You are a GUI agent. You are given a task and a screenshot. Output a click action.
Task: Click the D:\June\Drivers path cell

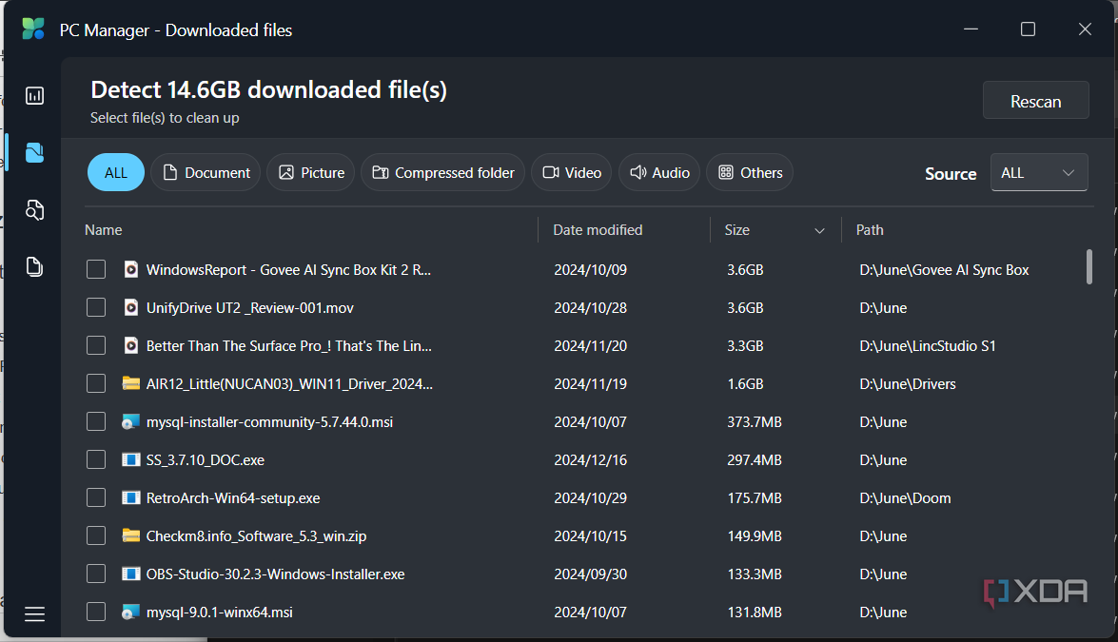(907, 383)
